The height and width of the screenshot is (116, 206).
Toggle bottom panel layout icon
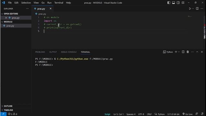tap(173, 3)
